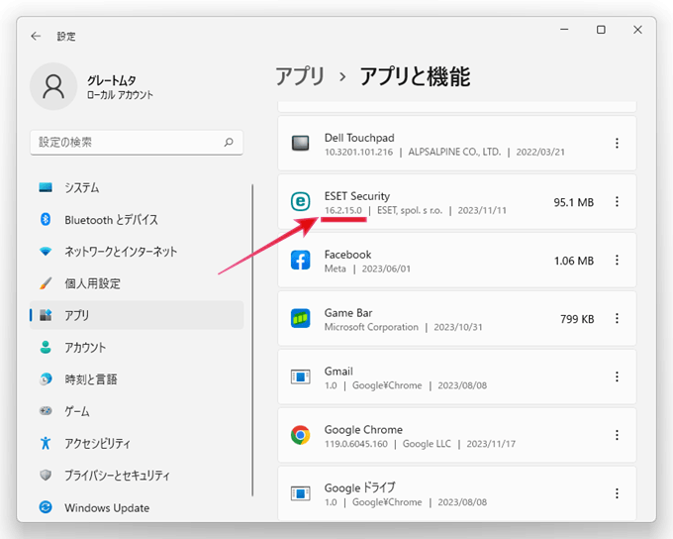This screenshot has height=539, width=673.
Task: Select ESET version 16.2.15.0 text
Action: 343,210
